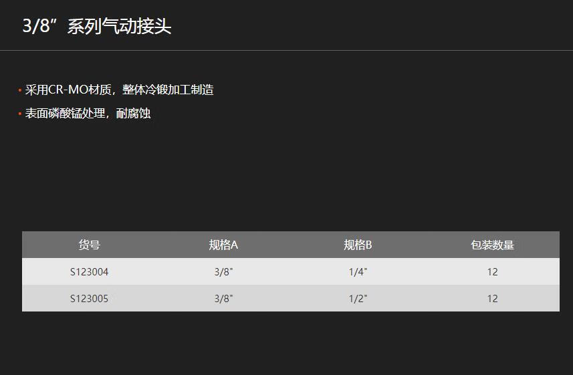Click the 表面磷酸锰处理 feature line
Screen dimensions: 573x375
88,114
